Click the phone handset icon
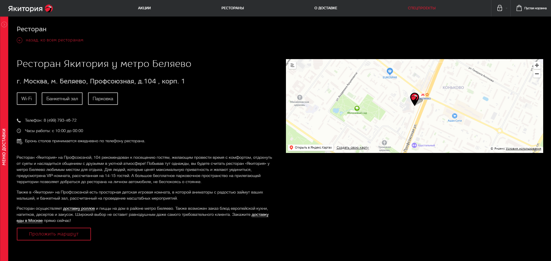 coord(19,121)
